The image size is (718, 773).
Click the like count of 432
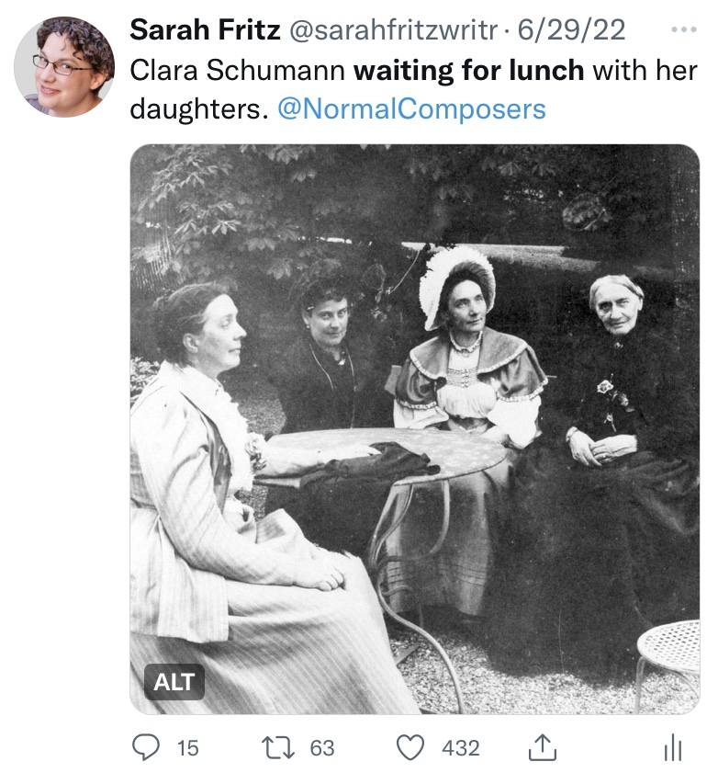[x=461, y=748]
